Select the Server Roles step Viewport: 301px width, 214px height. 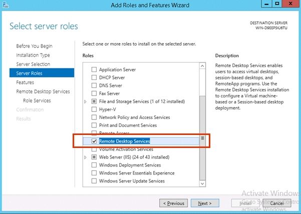click(42, 73)
